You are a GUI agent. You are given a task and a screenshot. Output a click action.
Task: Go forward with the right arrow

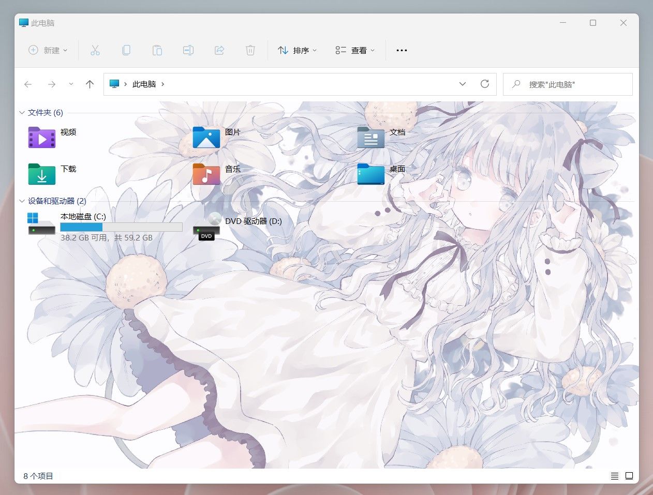pyautogui.click(x=51, y=84)
